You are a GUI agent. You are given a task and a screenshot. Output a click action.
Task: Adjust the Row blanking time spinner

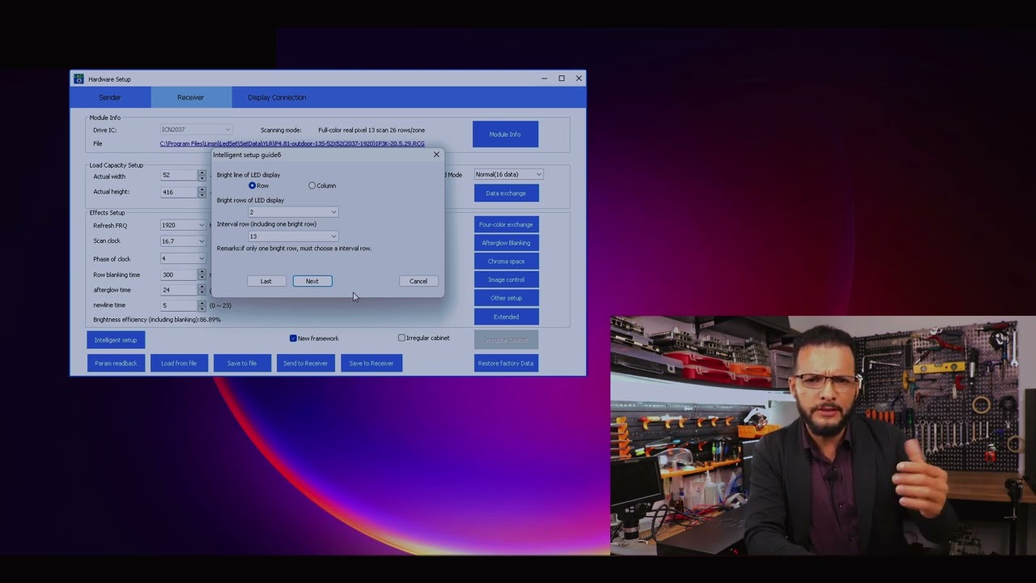coord(202,274)
